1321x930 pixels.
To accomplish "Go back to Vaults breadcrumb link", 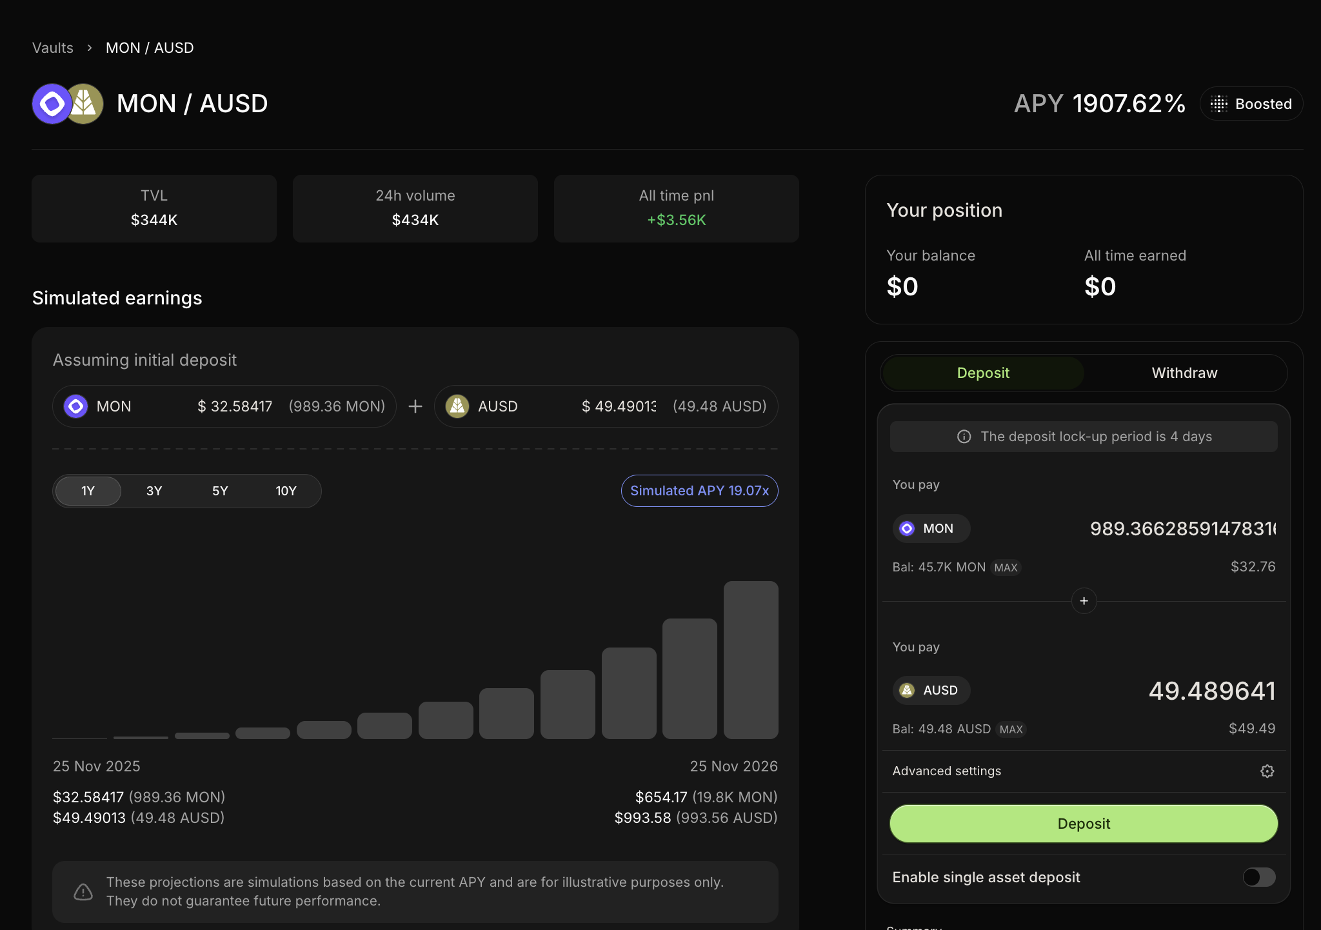I will (53, 48).
